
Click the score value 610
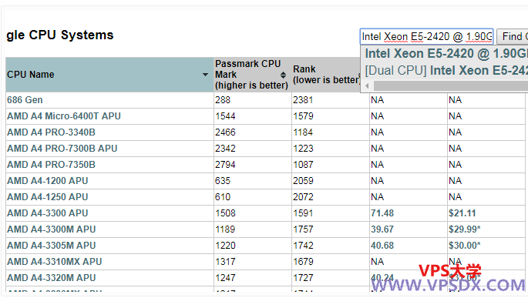tap(223, 197)
